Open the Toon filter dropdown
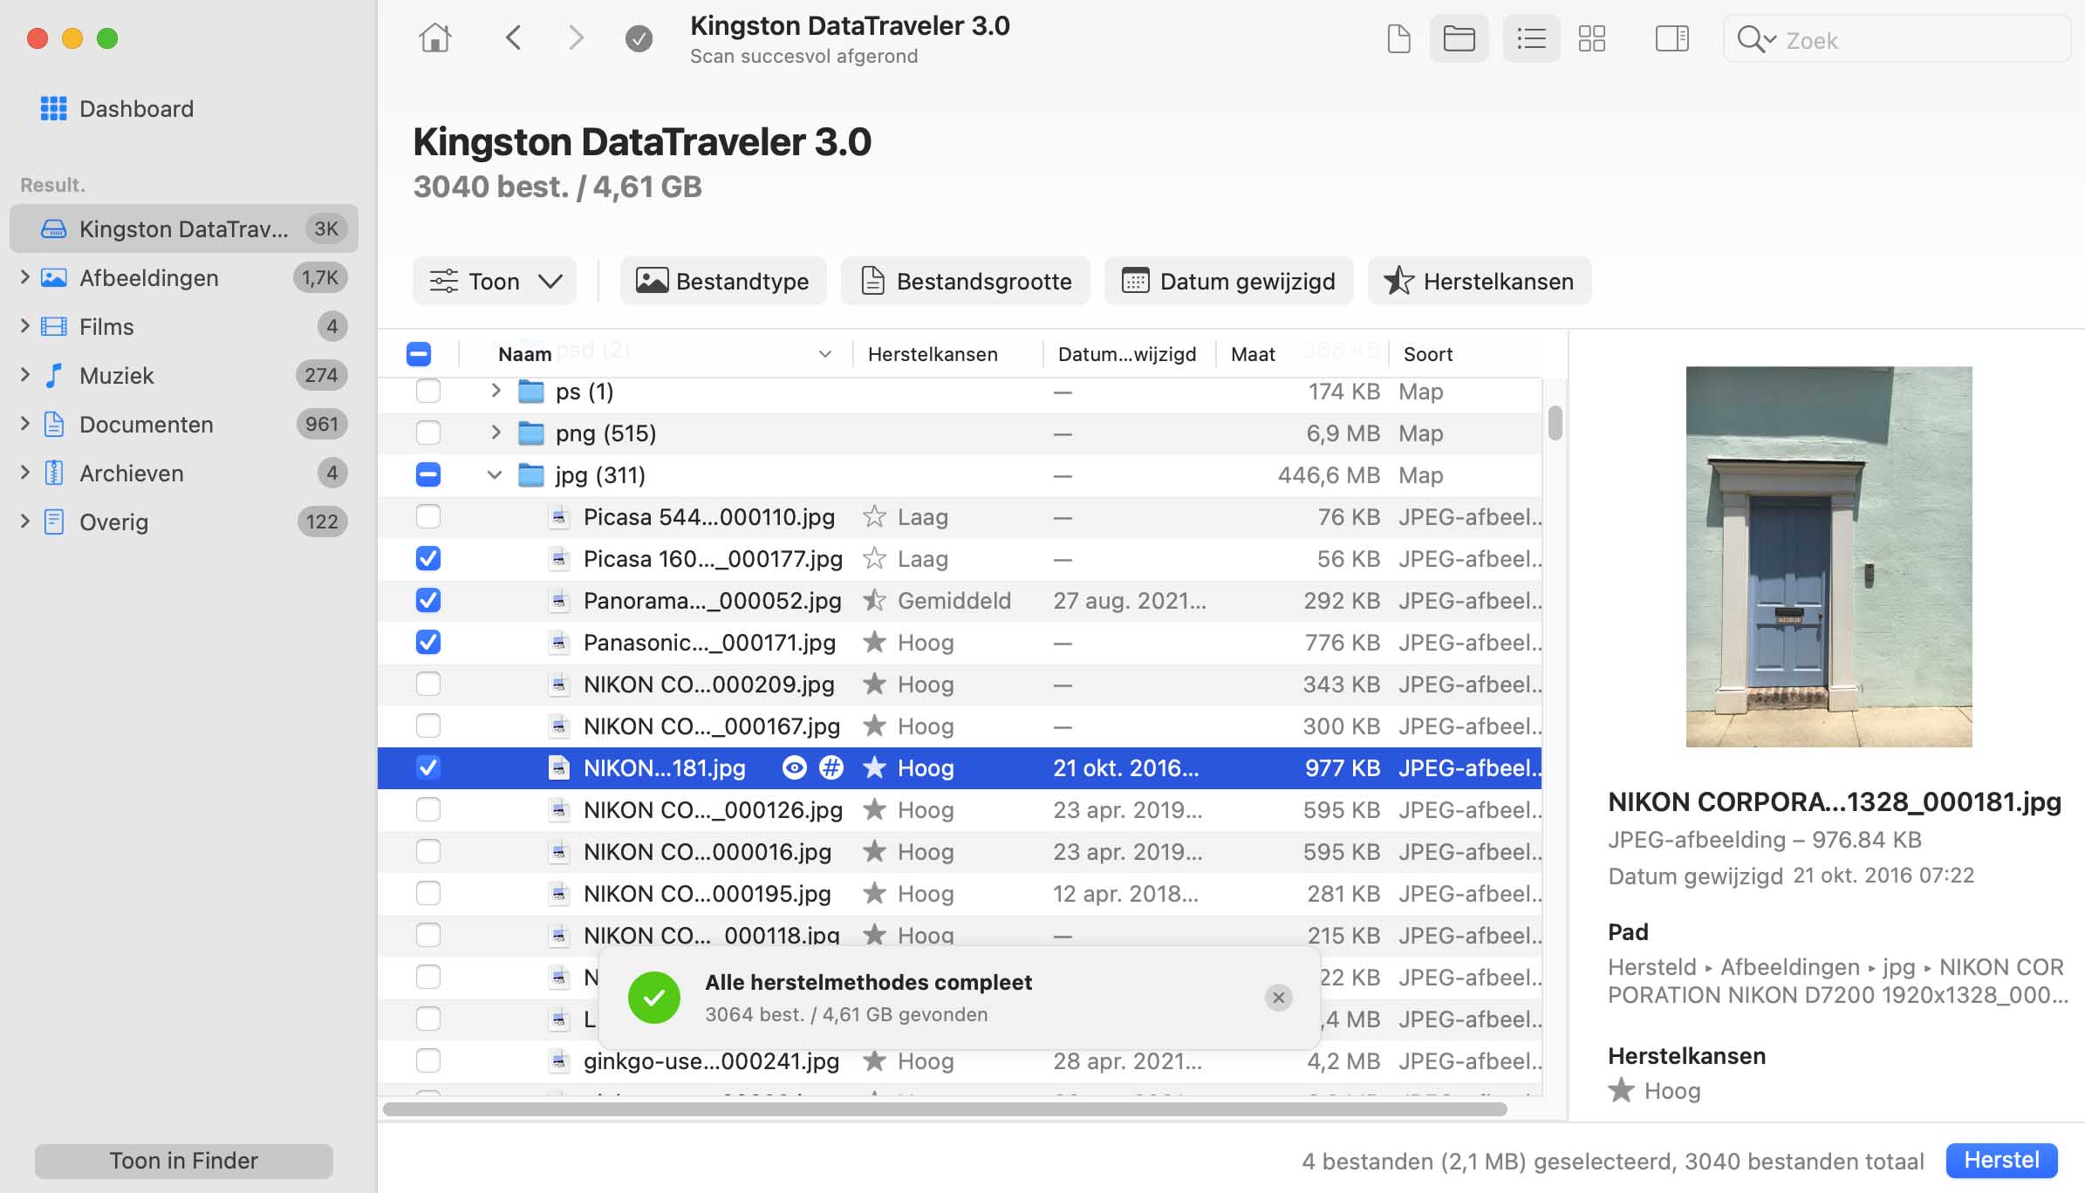Image resolution: width=2085 pixels, height=1193 pixels. click(x=495, y=281)
